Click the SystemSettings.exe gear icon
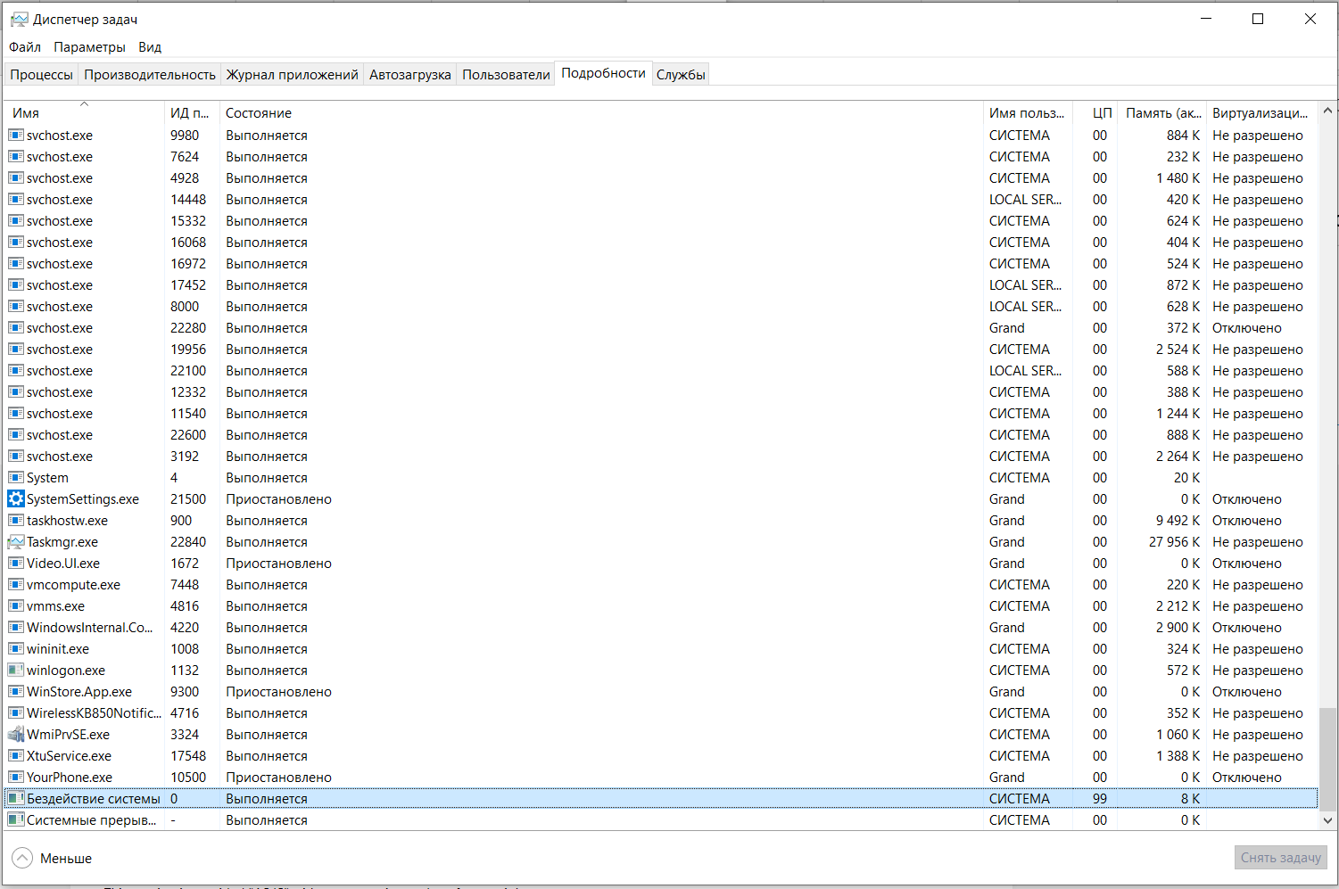The image size is (1339, 889). click(16, 499)
